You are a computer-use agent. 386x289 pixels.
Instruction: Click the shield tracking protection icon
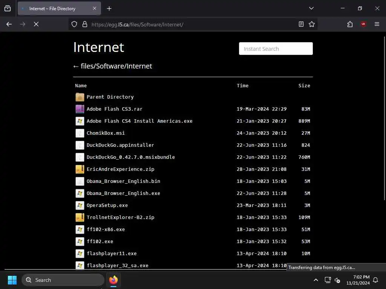point(74,24)
